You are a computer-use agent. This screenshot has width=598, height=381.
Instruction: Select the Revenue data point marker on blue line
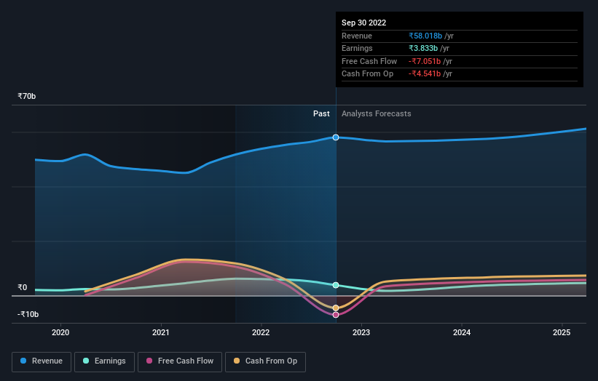[x=336, y=137]
